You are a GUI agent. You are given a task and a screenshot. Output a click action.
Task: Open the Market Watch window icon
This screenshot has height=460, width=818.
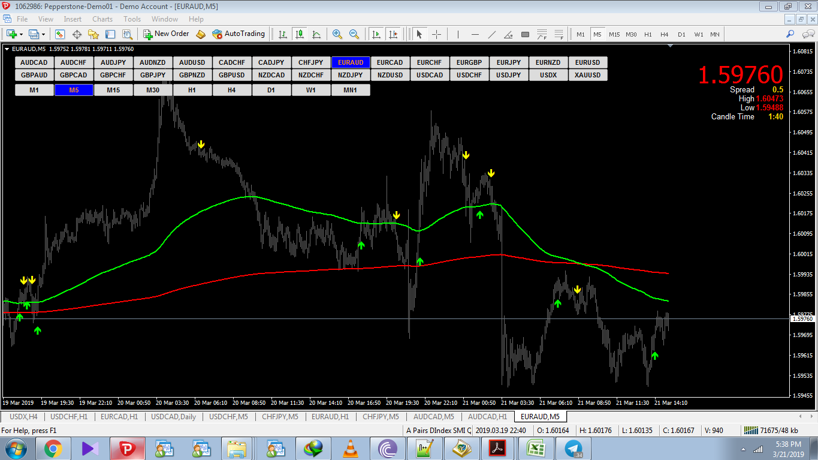point(60,34)
